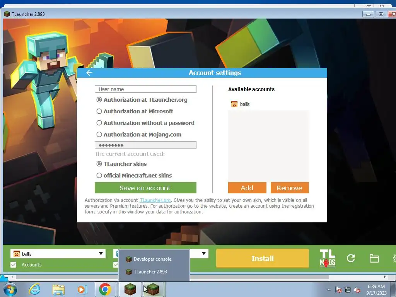
Task: Click the refresh icon in launcher bar
Action: pyautogui.click(x=351, y=258)
